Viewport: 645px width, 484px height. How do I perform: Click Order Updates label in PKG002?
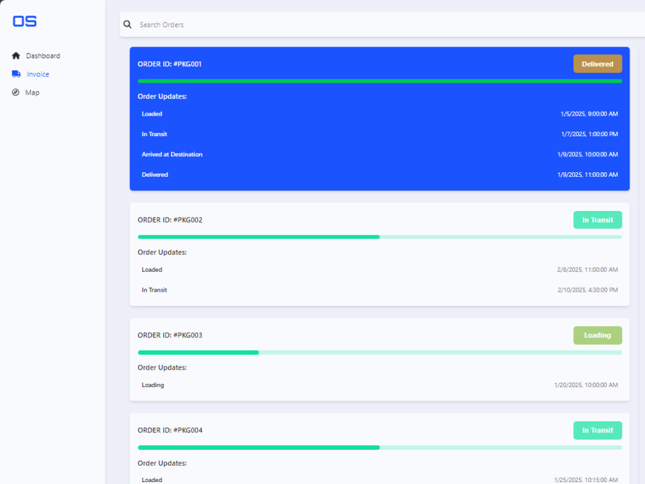coord(162,252)
